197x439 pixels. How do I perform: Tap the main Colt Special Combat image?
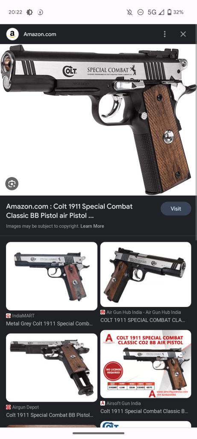(98, 120)
